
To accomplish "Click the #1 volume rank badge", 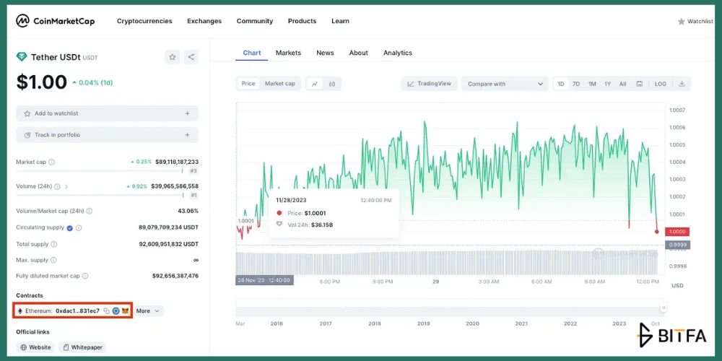I will (x=193, y=195).
